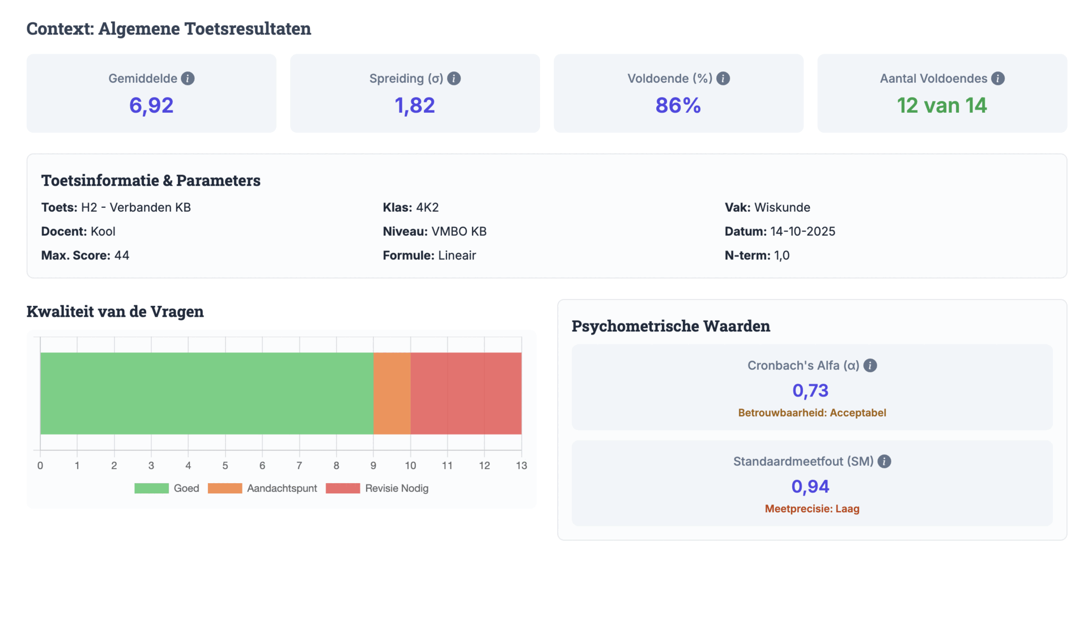
Task: Click the Spreiding (σ) info icon
Action: click(x=454, y=79)
